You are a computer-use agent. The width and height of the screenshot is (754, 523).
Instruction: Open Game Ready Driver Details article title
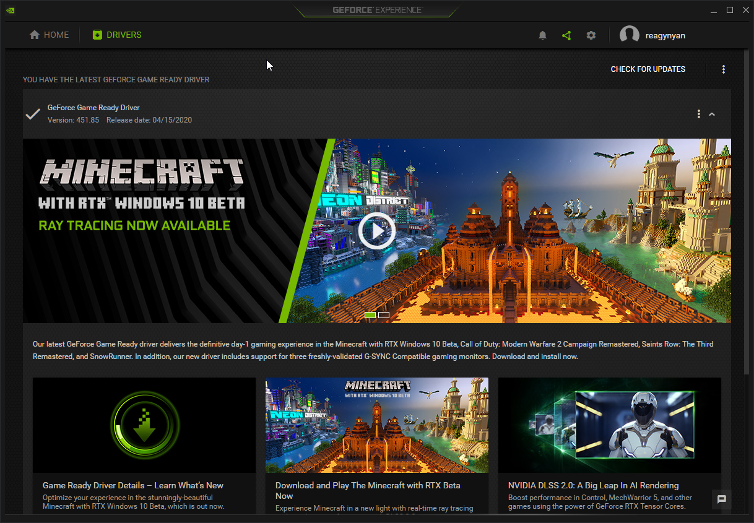133,485
